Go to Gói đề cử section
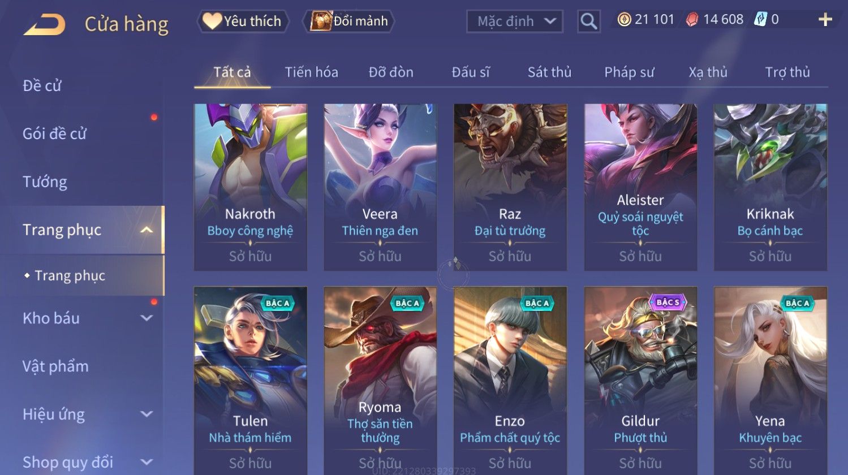Screen dimensions: 848x475 [54, 134]
